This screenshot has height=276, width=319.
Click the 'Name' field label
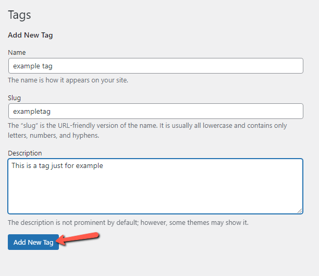pos(17,53)
